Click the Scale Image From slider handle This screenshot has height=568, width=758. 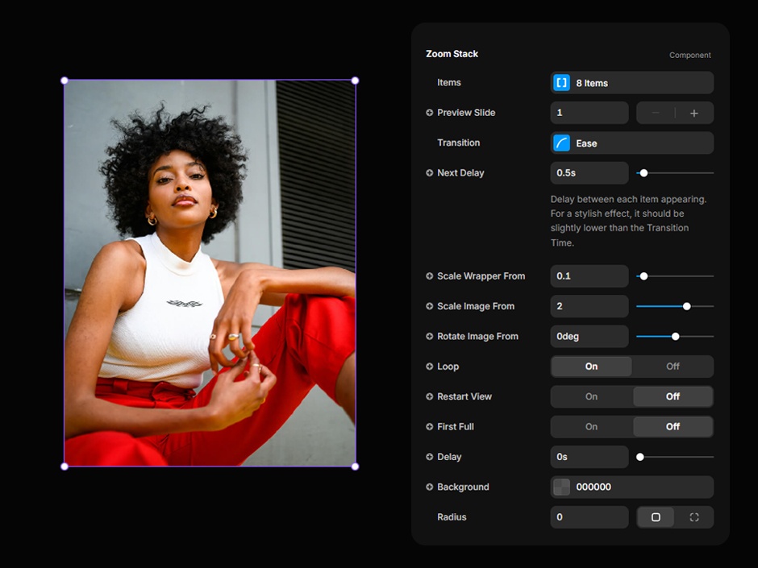[687, 306]
